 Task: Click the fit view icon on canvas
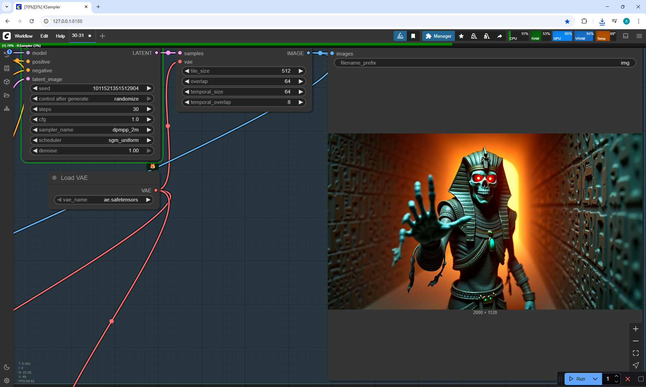coord(636,353)
